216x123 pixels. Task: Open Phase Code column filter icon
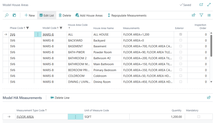[x=27, y=28]
